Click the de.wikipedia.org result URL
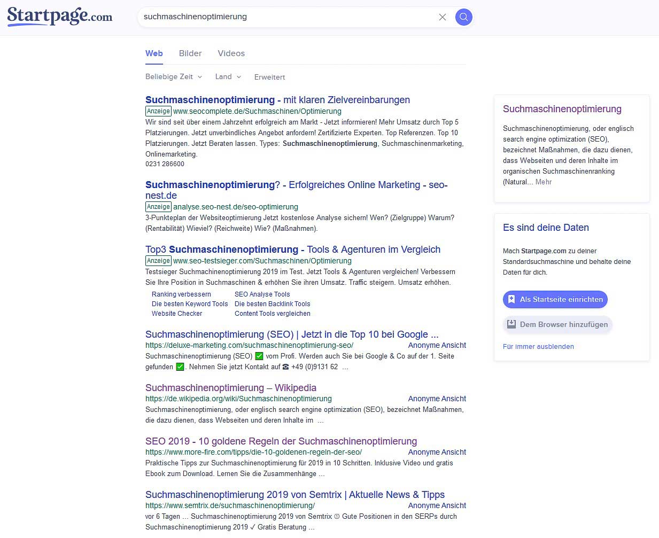Viewport: 659px width, 538px height. [238, 399]
